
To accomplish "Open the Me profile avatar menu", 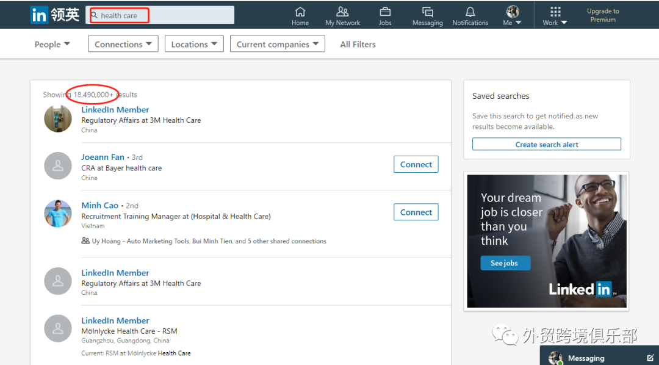I will coord(513,16).
